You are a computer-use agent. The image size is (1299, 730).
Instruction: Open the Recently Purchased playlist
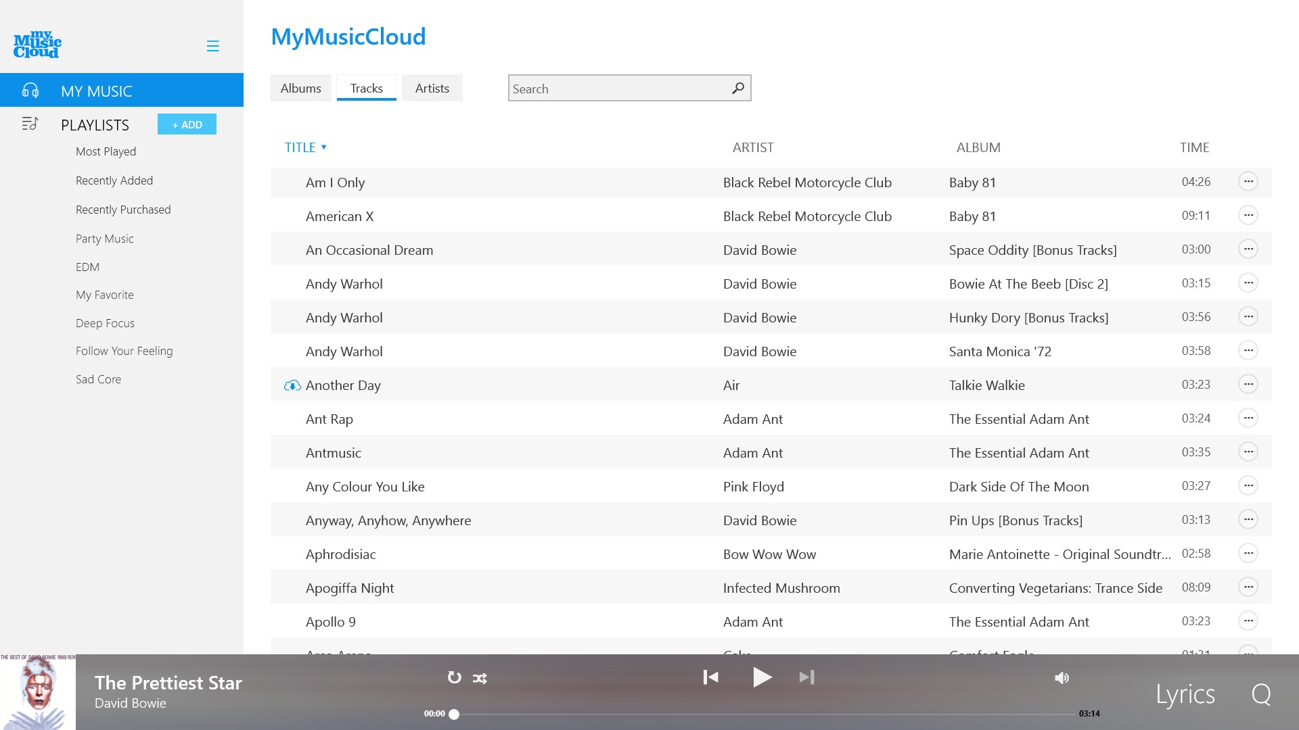pos(123,210)
